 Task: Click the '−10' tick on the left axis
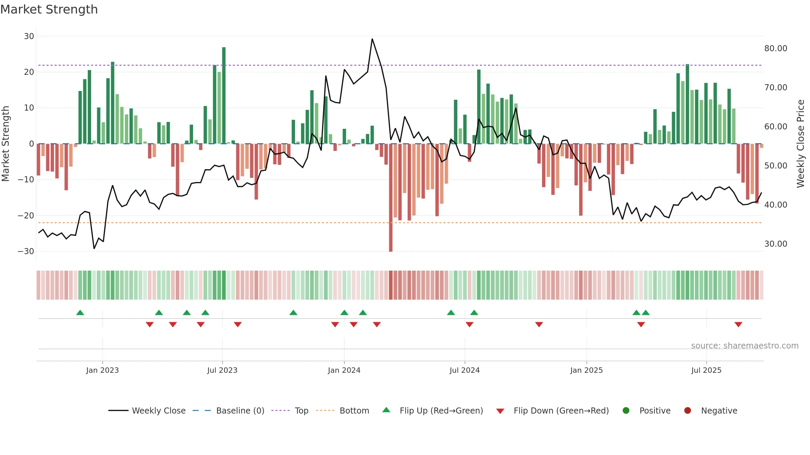pos(26,180)
